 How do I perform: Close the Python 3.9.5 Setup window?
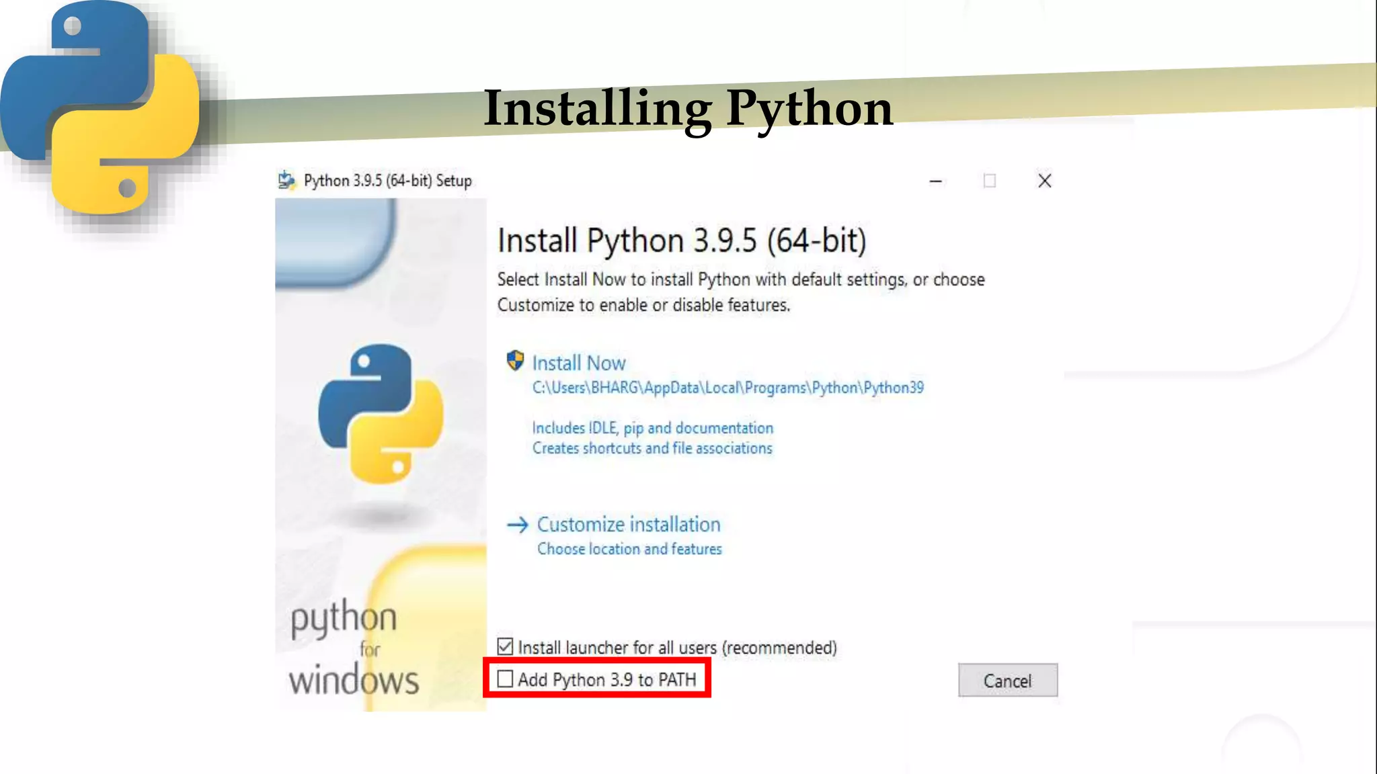(1044, 181)
